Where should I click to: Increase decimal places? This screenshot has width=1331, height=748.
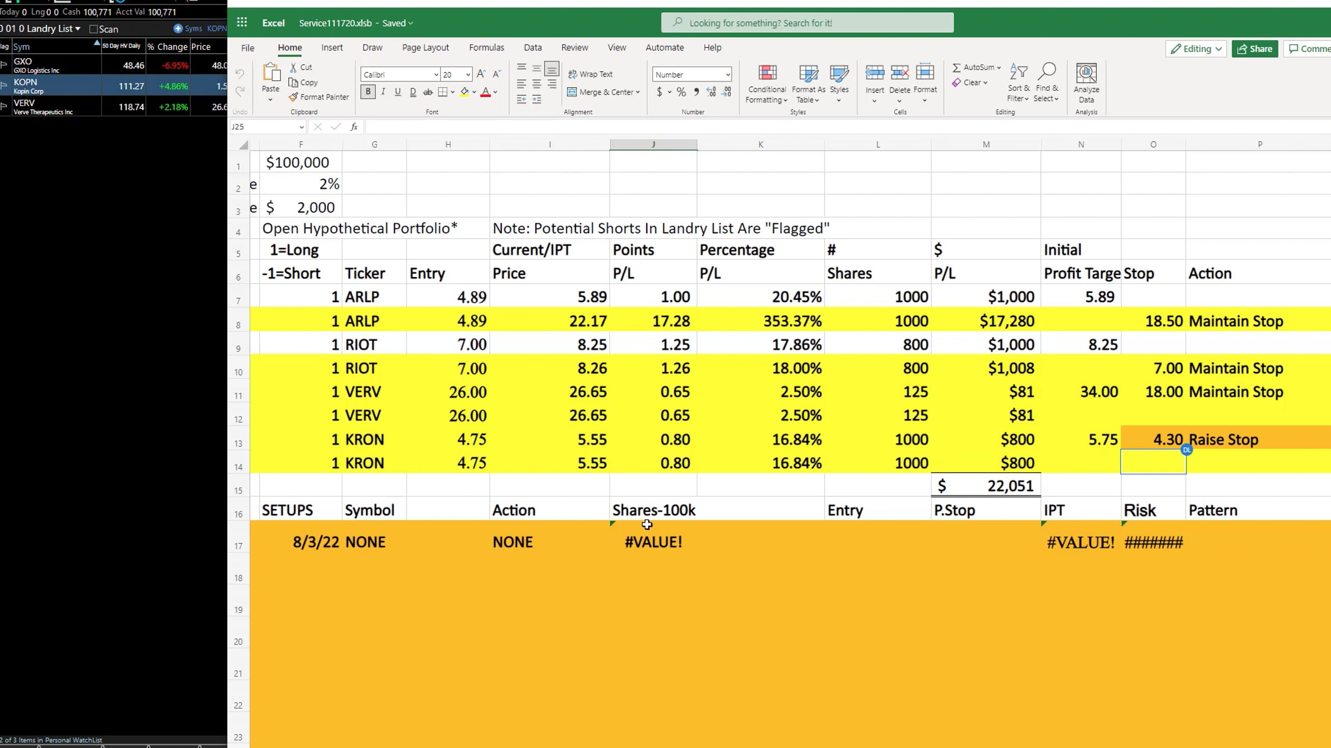pyautogui.click(x=712, y=92)
